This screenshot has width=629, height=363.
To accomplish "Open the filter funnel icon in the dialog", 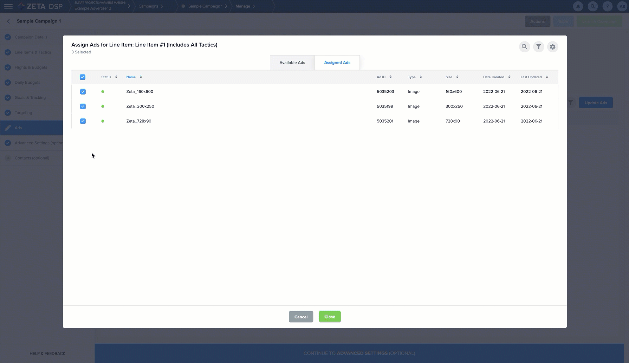I will point(538,47).
